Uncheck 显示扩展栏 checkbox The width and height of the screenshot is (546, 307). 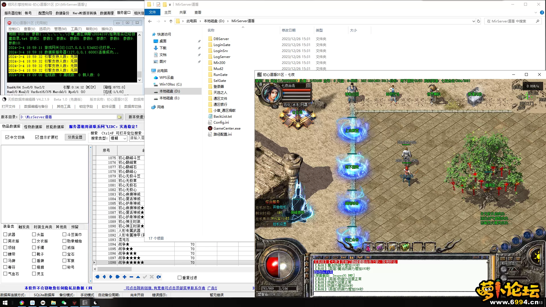[37, 137]
